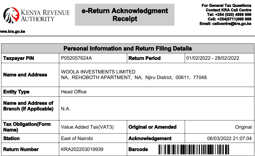Click the Kenya Revenue Authority lion logo
Image resolution: width=255 pixels, height=156 pixels.
(11, 16)
